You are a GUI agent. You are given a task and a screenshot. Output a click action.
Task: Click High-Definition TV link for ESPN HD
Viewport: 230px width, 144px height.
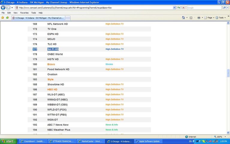coord(115,34)
